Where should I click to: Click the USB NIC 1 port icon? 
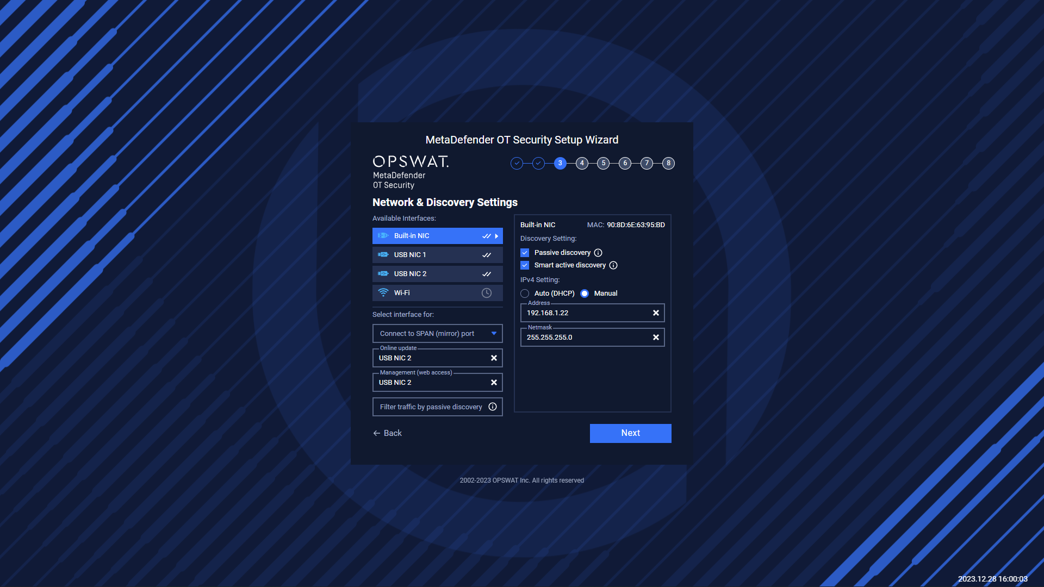[383, 255]
